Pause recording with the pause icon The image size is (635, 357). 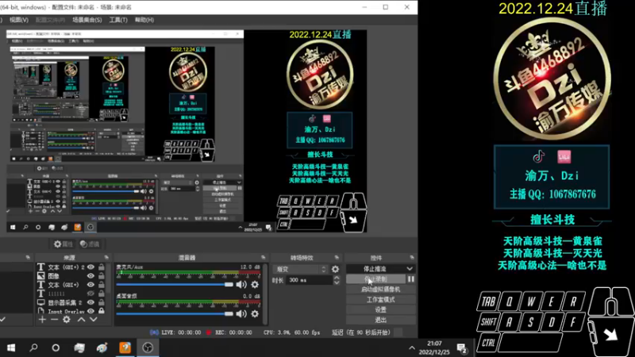(411, 279)
